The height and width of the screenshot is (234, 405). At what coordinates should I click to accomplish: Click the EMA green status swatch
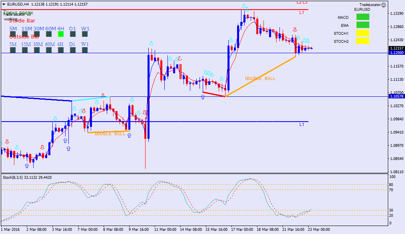363,25
